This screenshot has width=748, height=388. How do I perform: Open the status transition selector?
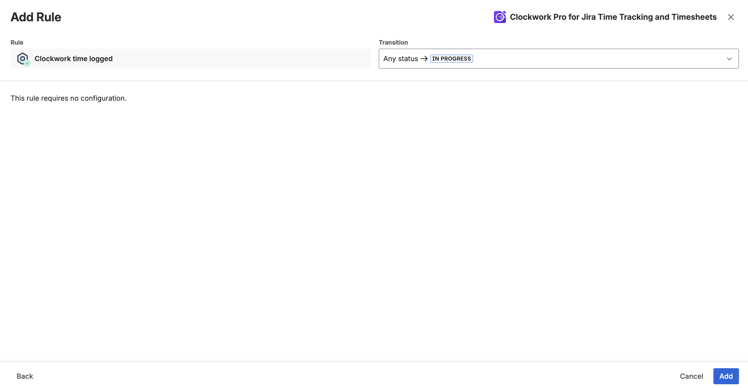(x=558, y=59)
